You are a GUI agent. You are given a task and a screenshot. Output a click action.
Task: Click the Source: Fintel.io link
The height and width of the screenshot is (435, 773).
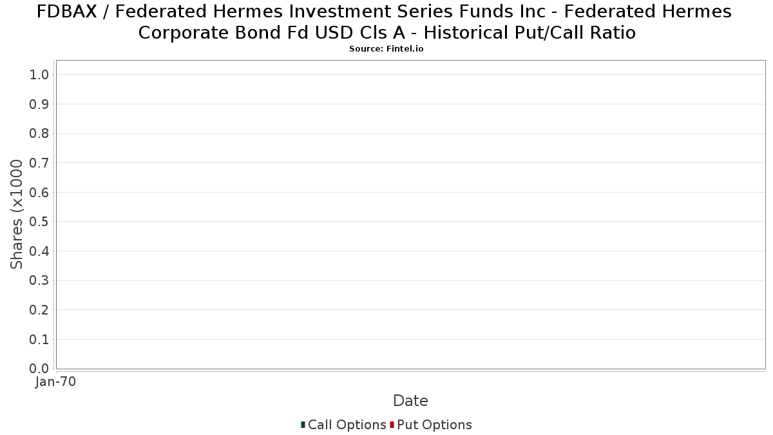[x=386, y=49]
